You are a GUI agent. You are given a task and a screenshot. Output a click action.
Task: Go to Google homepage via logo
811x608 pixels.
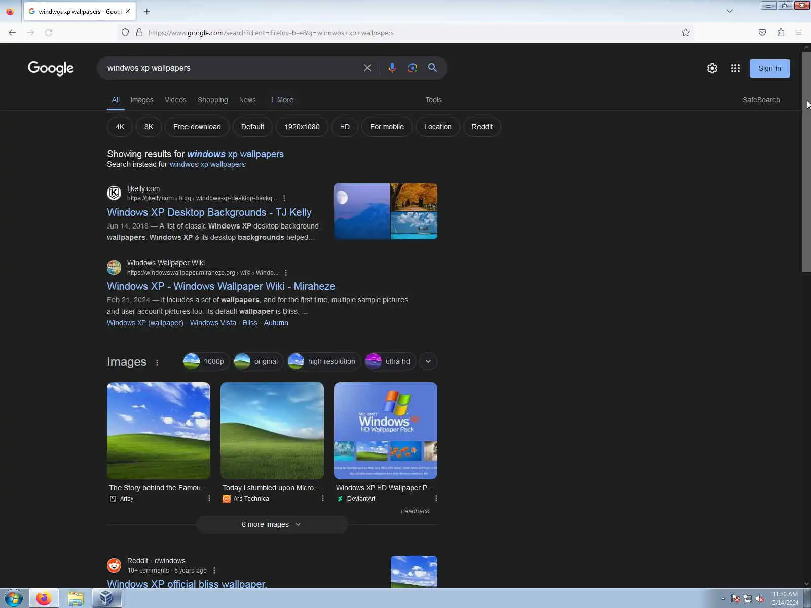coord(51,68)
